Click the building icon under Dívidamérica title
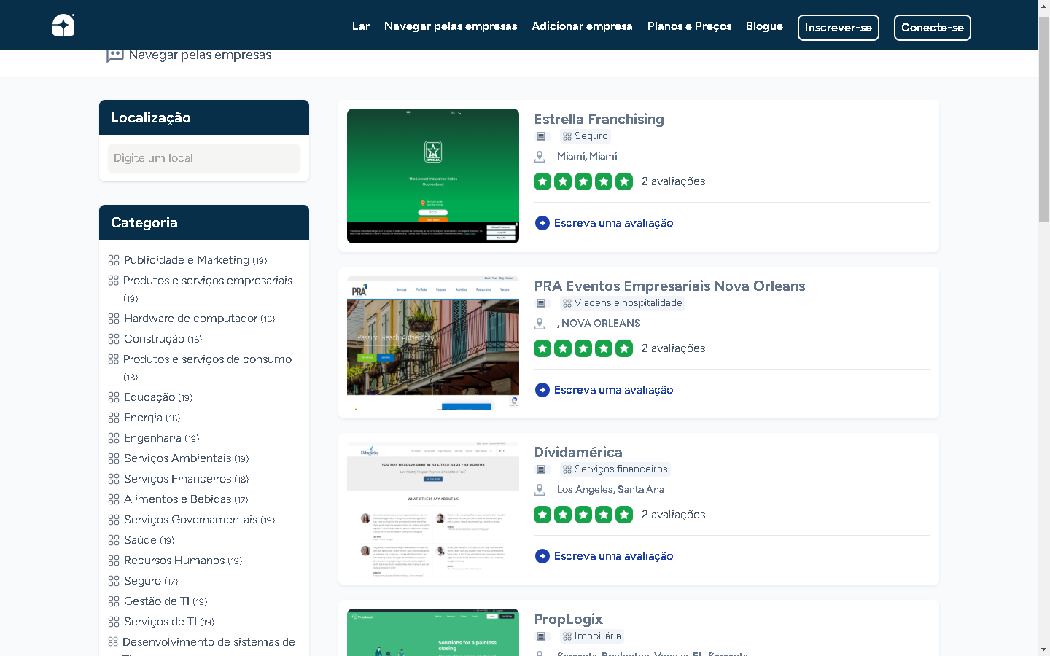Viewport: 1050px width, 656px height. click(541, 469)
